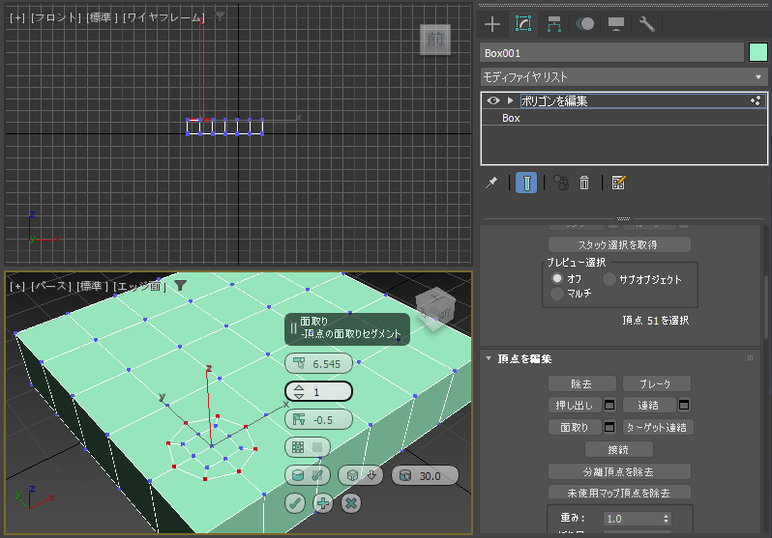Click the caddy title 面取り label

pos(314,321)
